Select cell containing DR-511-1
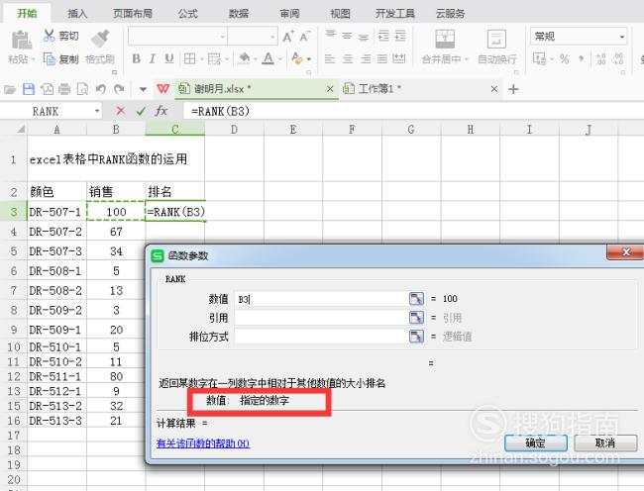 (57, 376)
